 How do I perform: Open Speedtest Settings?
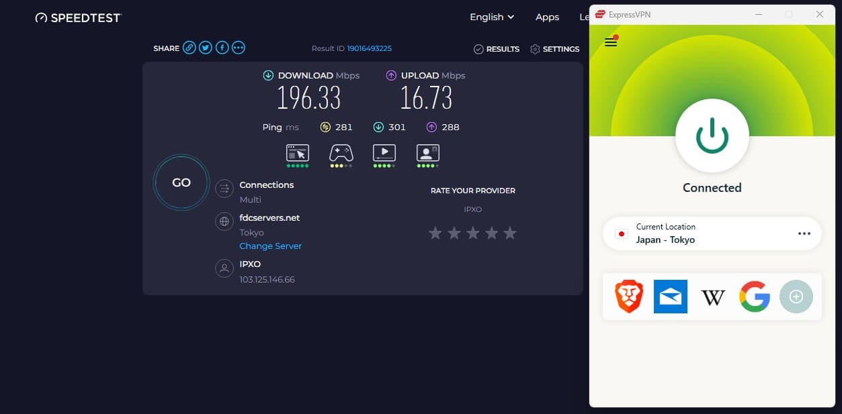tap(555, 48)
